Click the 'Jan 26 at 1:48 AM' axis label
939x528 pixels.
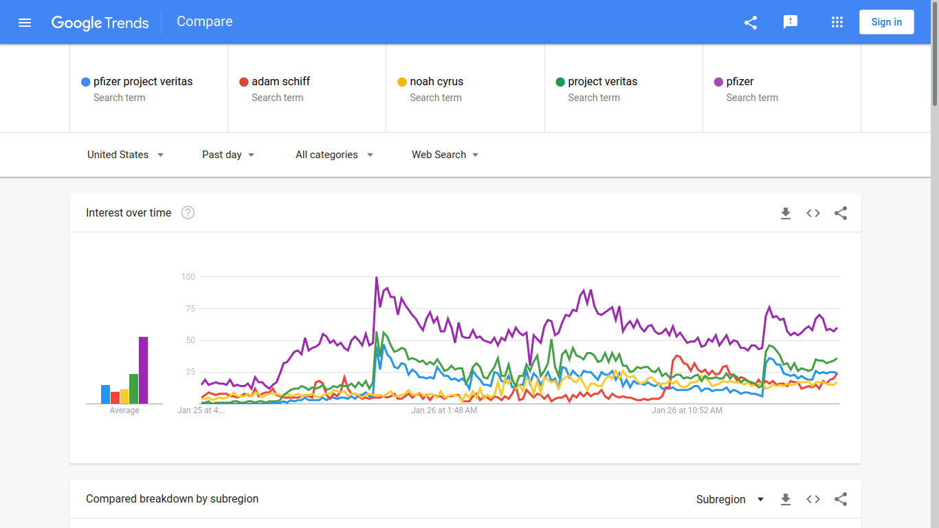[x=444, y=410]
